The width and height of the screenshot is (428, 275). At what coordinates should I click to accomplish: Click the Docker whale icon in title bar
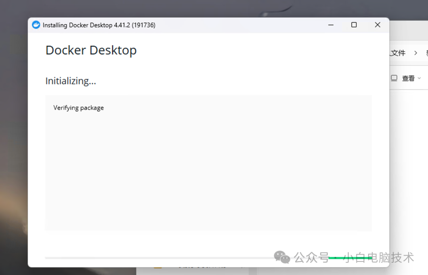click(x=36, y=25)
